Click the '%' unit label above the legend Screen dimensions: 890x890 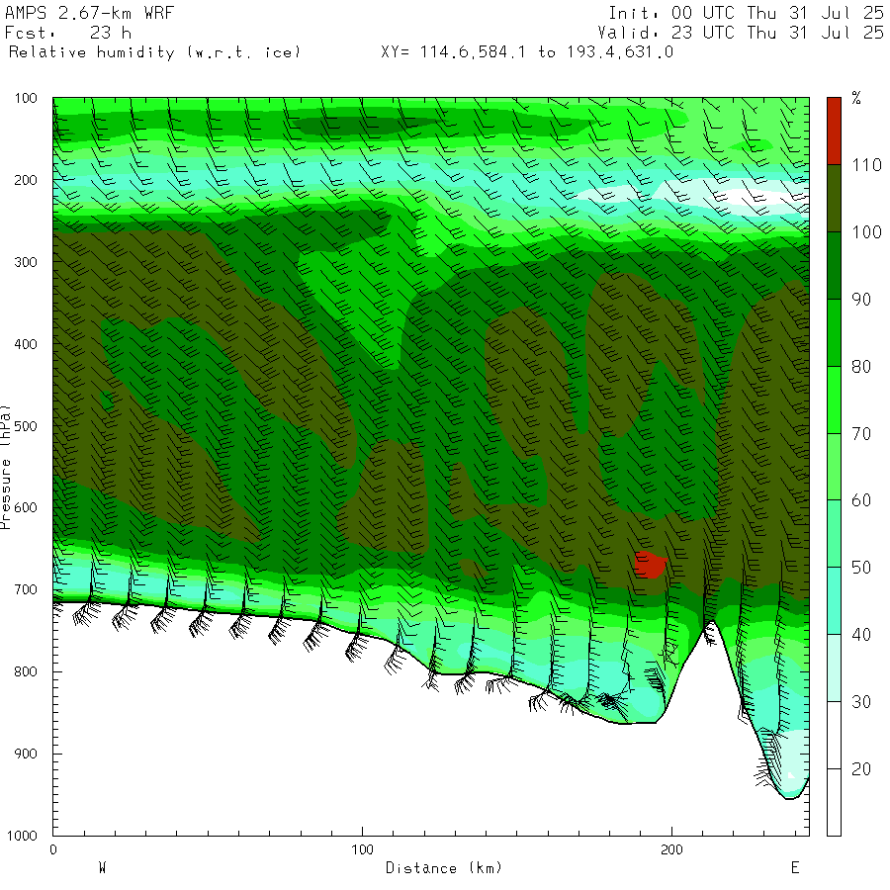point(856,98)
